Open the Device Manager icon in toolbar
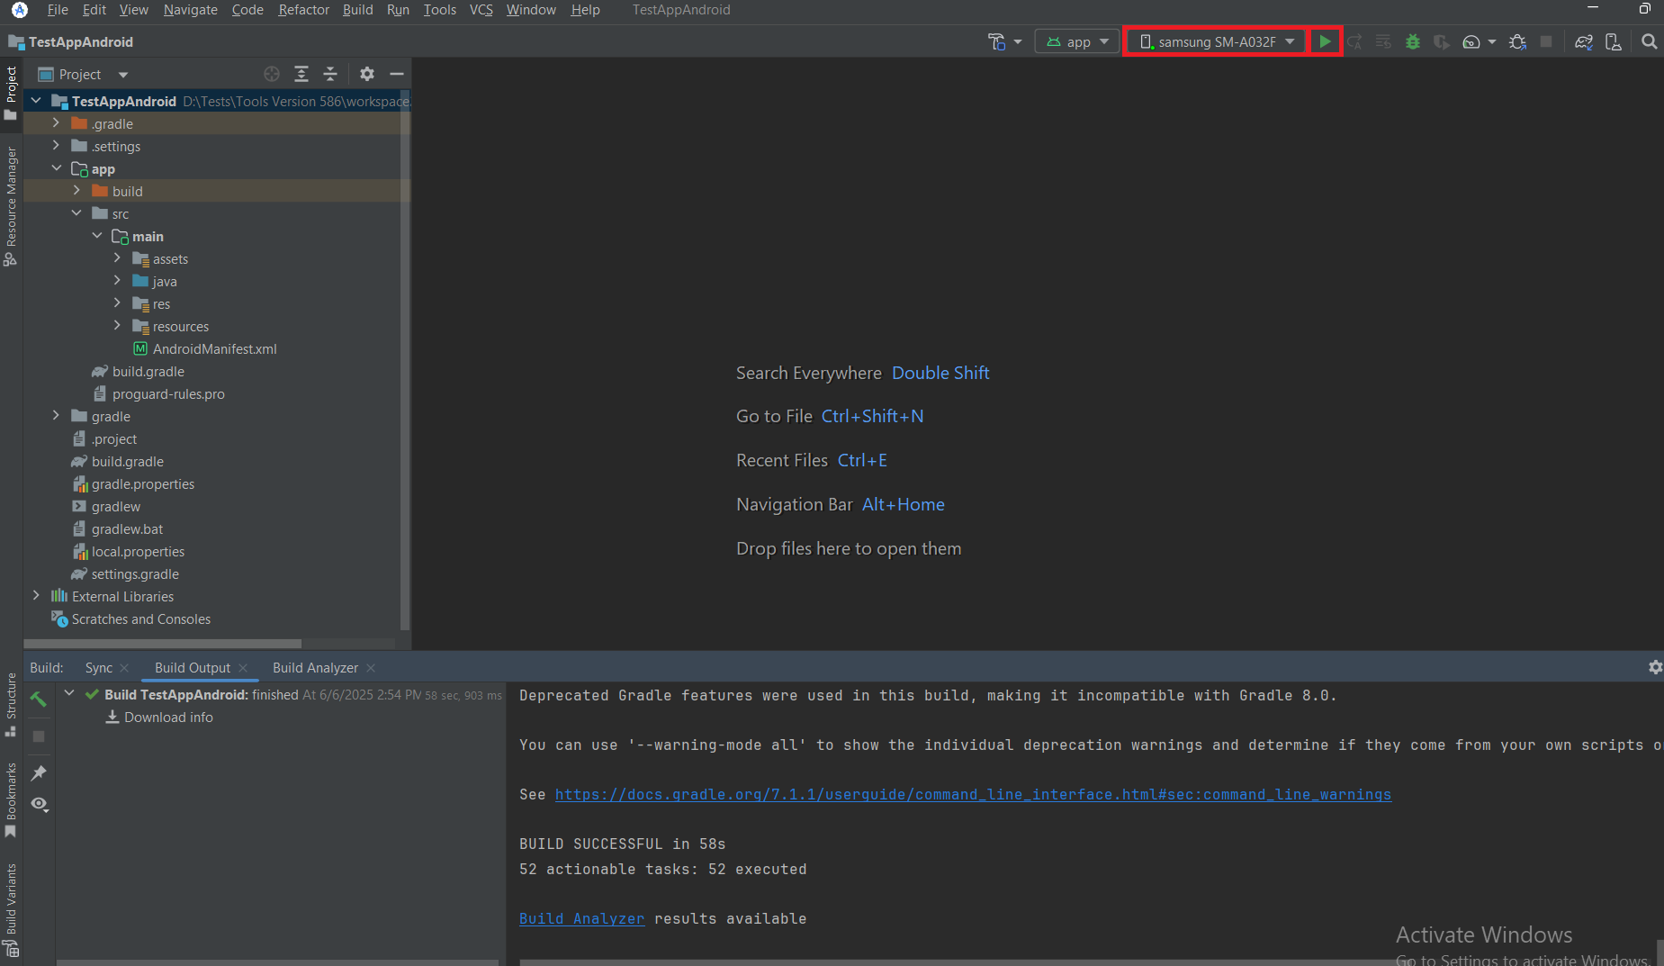The image size is (1664, 966). (x=1614, y=41)
